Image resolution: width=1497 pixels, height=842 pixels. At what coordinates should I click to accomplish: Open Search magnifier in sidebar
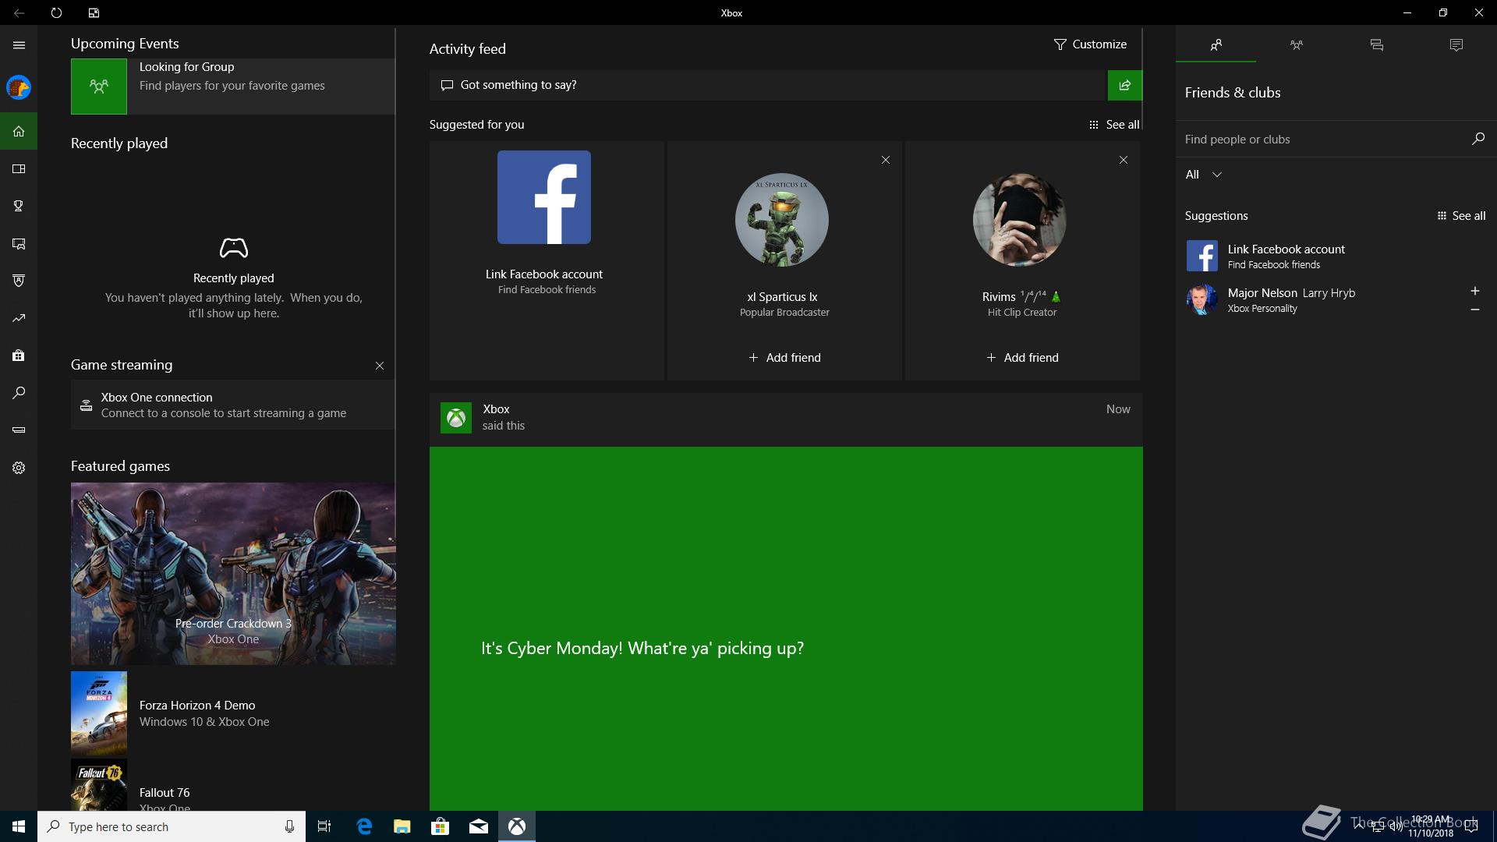click(19, 393)
